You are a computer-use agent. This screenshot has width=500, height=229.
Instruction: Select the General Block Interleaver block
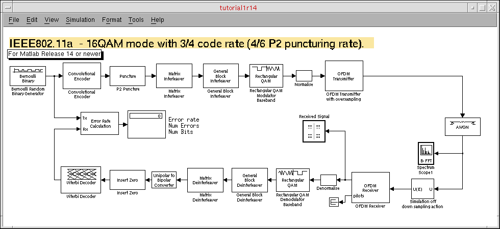click(220, 76)
